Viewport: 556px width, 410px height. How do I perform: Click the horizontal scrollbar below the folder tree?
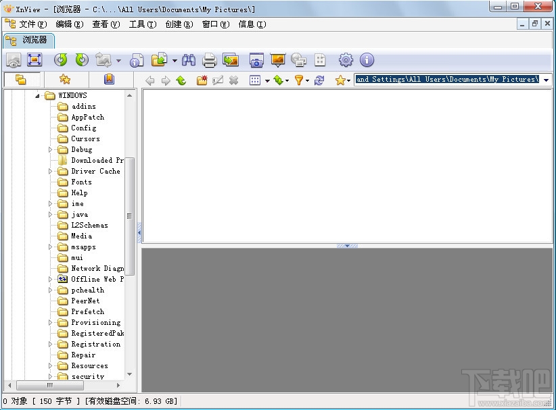click(x=51, y=385)
